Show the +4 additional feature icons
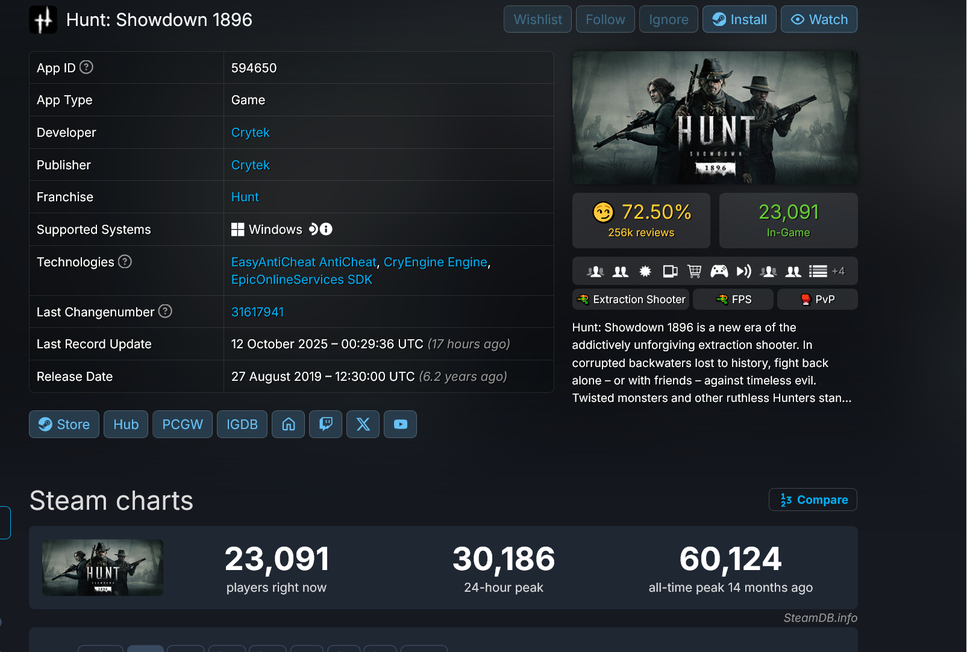 (x=839, y=271)
